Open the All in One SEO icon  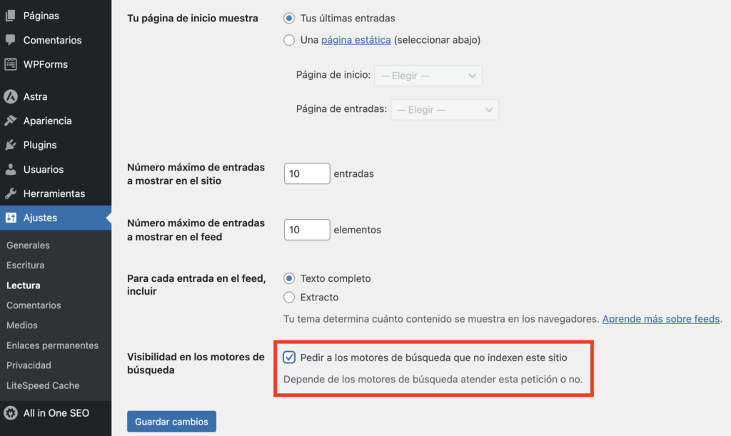click(10, 412)
